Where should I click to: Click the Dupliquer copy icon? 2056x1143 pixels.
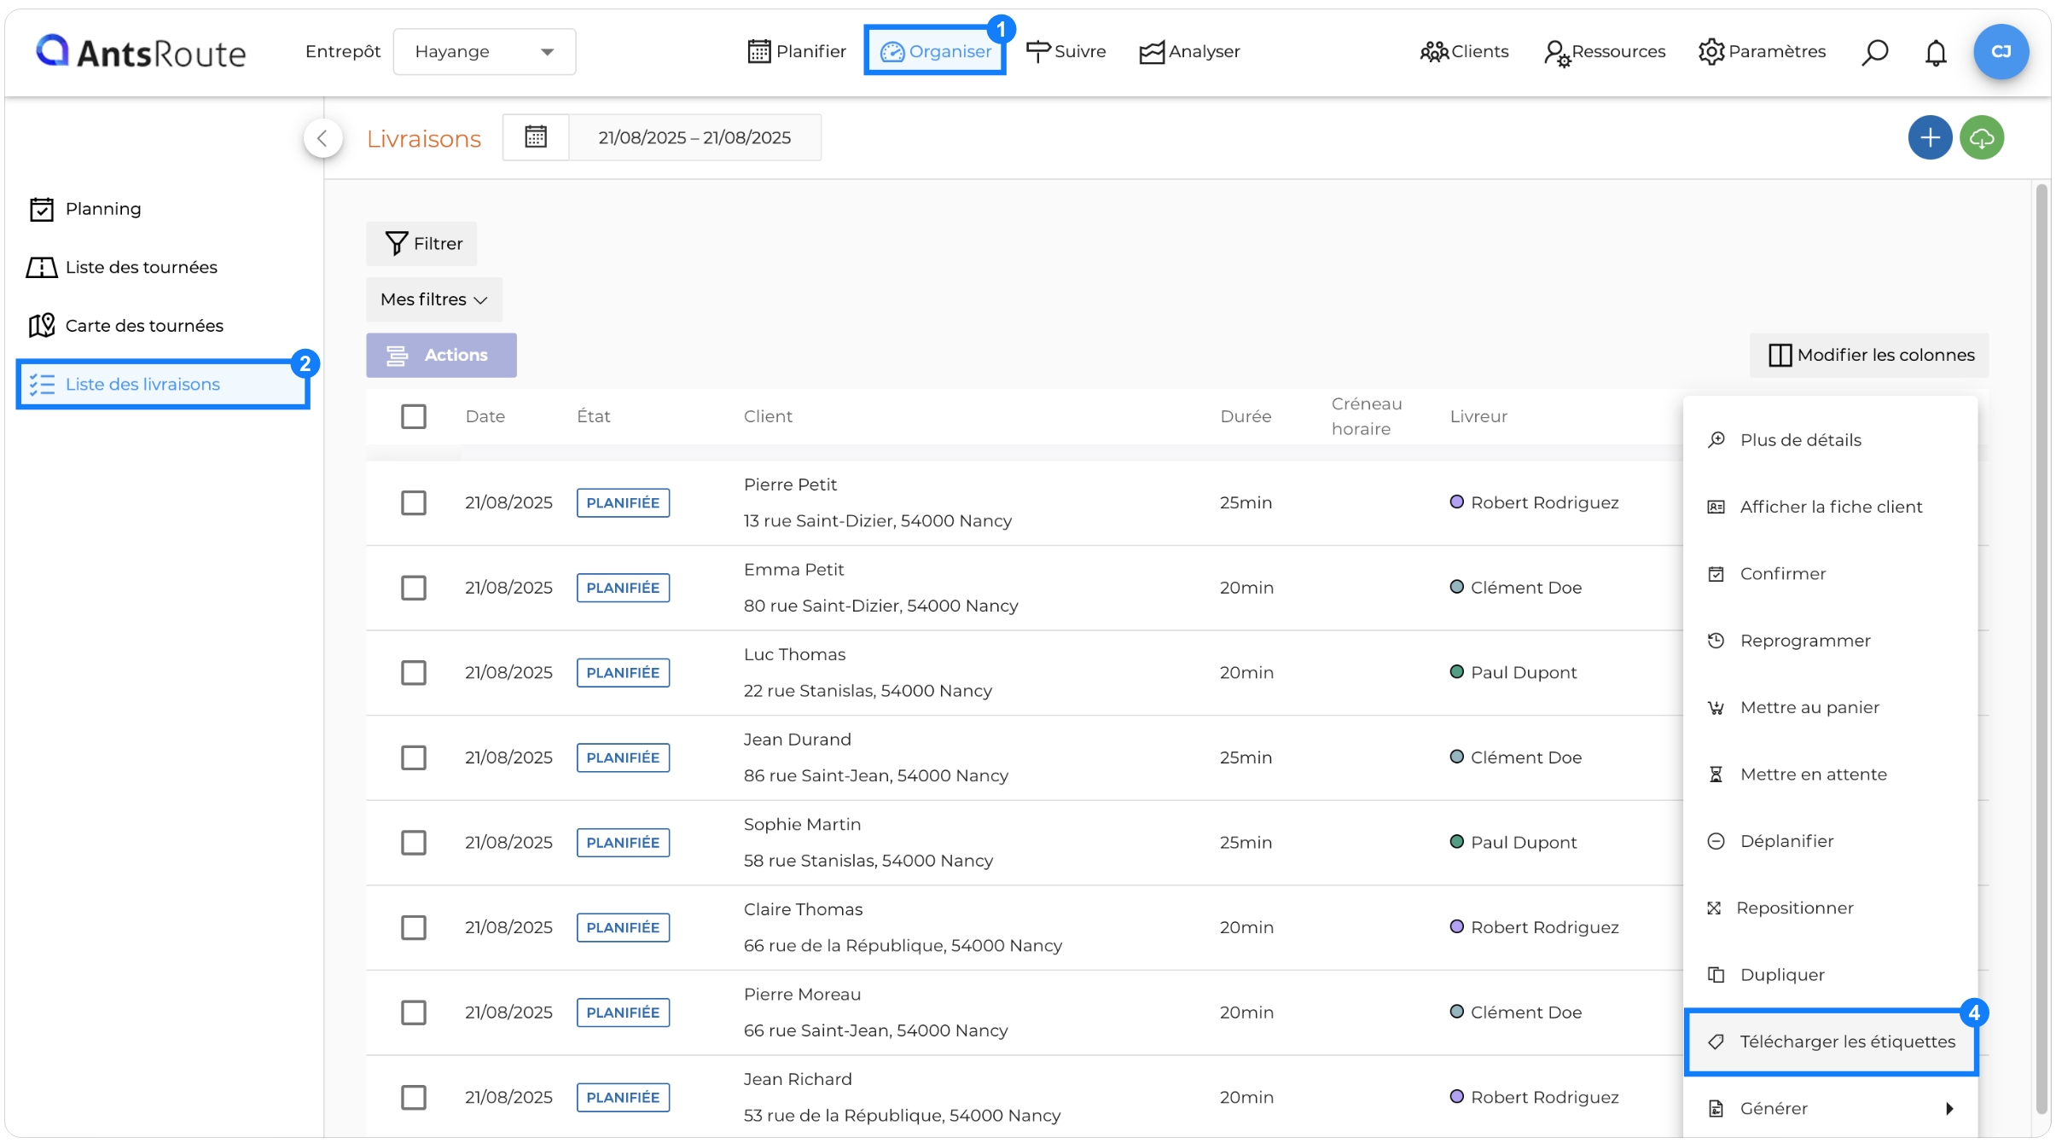1716,975
